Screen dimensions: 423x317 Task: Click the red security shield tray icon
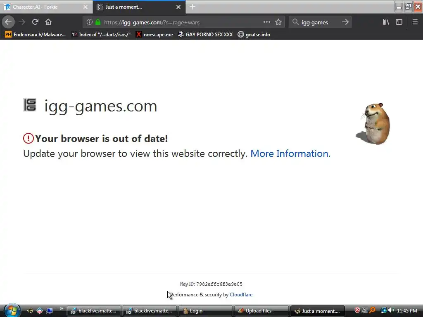tap(357, 310)
